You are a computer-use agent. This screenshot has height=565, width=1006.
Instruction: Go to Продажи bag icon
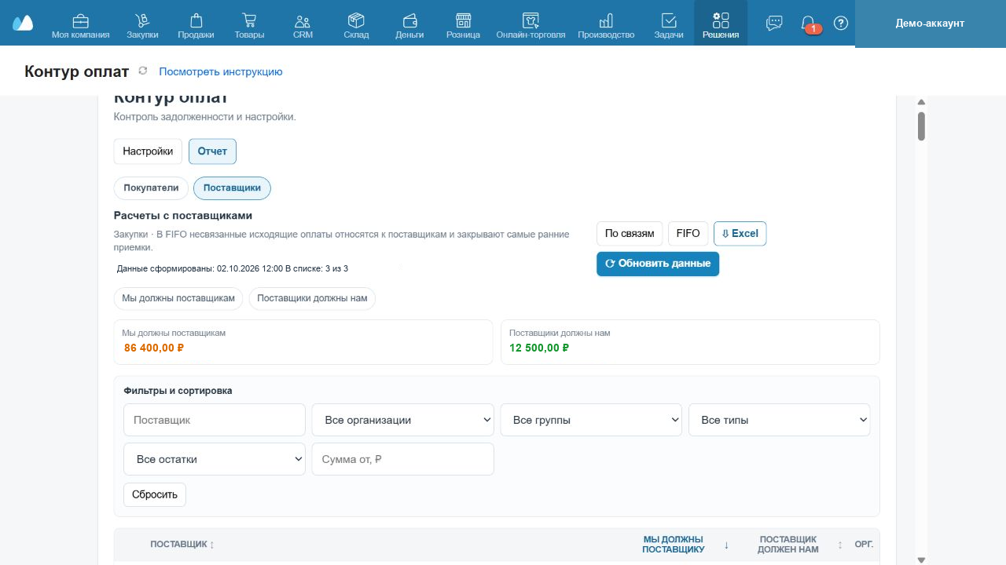pyautogui.click(x=196, y=20)
